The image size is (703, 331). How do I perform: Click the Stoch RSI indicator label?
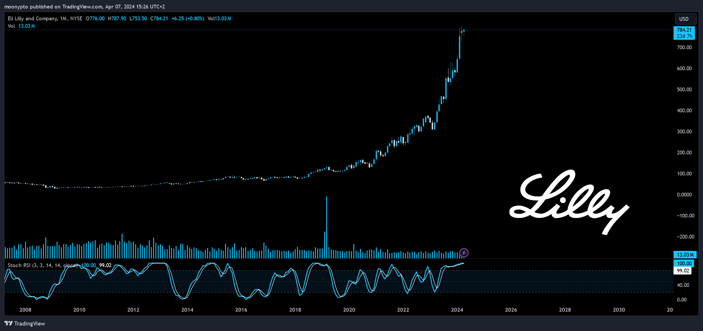(x=42, y=265)
